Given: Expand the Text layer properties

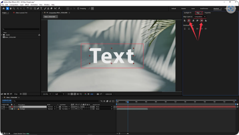Looking at the screenshot, I should tap(10, 107).
